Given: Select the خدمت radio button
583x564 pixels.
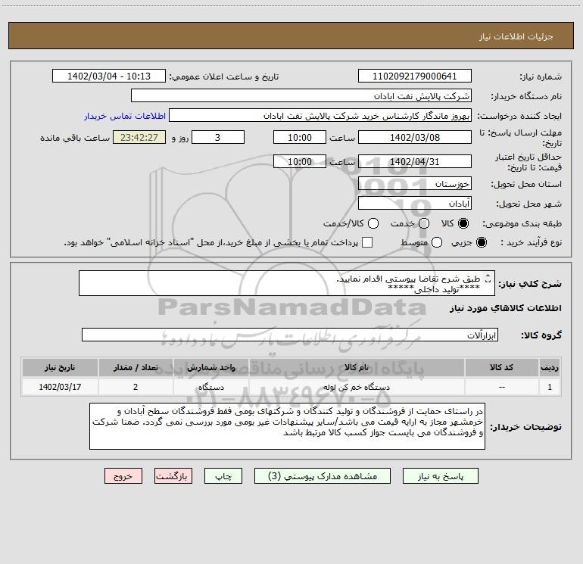Looking at the screenshot, I should (x=424, y=223).
